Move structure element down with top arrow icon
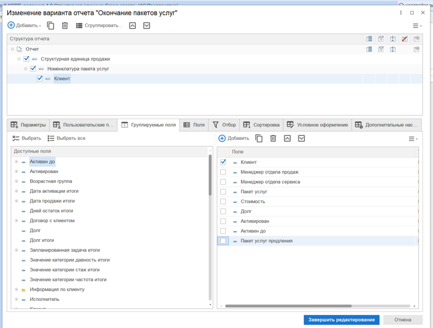 147,26
